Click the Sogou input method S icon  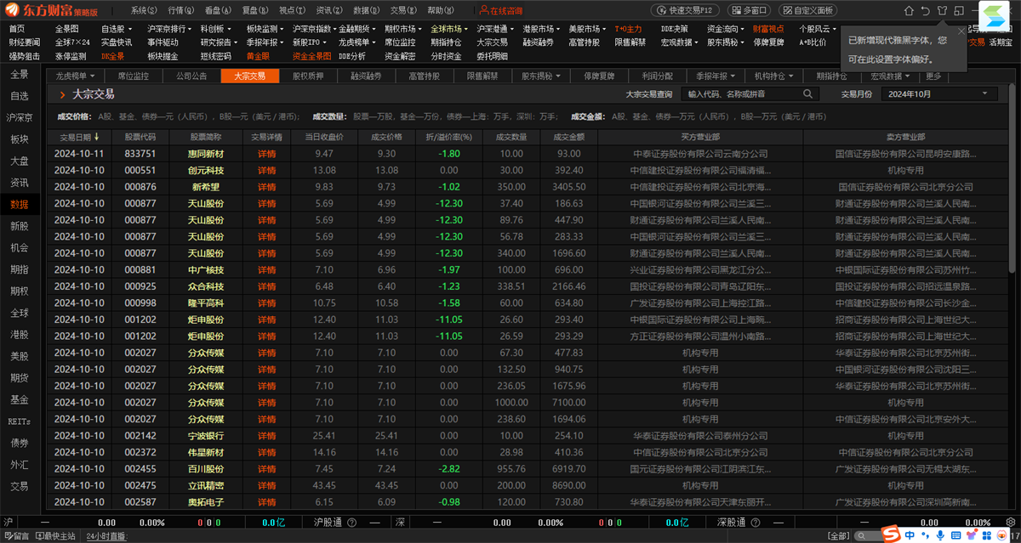[890, 535]
